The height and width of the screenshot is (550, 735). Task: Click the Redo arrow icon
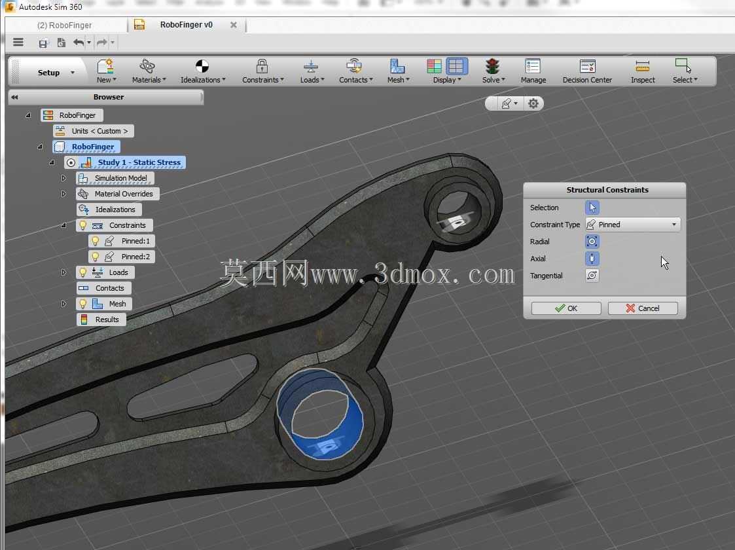(101, 43)
